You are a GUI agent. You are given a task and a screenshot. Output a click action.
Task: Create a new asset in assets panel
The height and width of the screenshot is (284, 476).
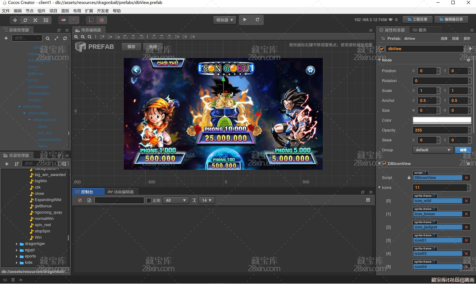click(x=7, y=164)
